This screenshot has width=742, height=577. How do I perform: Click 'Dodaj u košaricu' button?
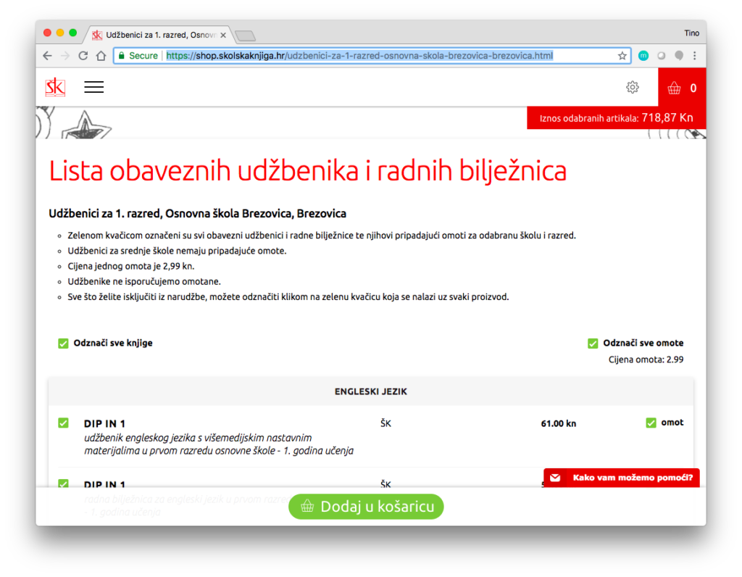click(x=366, y=506)
